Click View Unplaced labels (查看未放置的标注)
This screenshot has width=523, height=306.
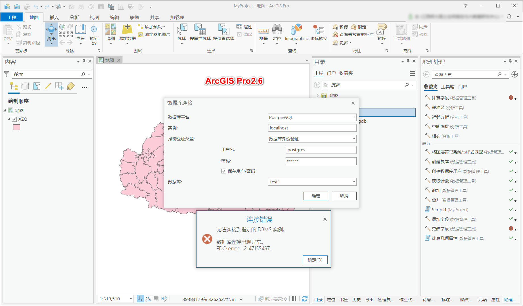click(x=353, y=35)
